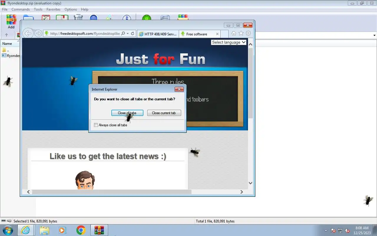Open the Favorites star in Internet Explorer

(241, 33)
